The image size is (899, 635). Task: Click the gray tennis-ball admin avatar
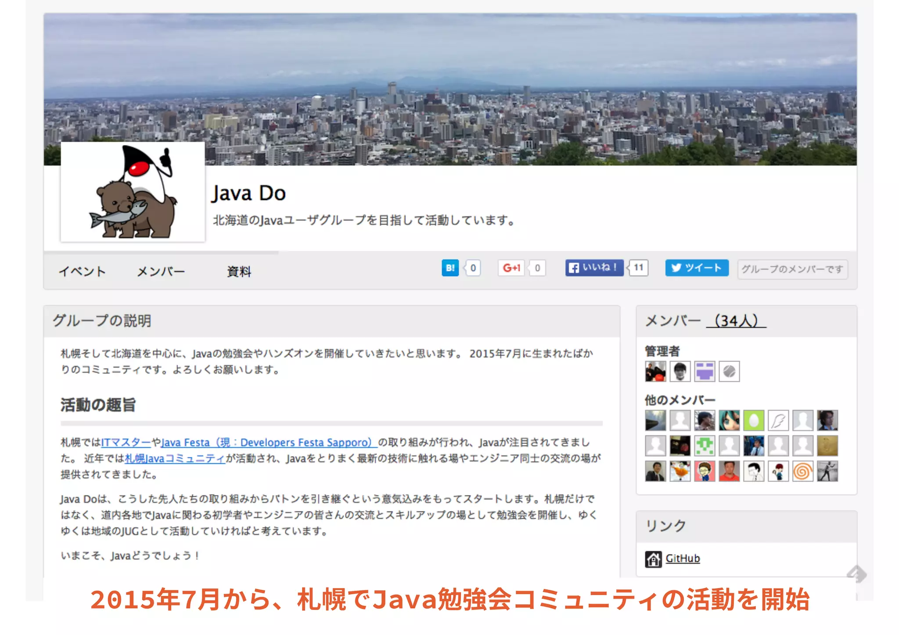(x=729, y=371)
